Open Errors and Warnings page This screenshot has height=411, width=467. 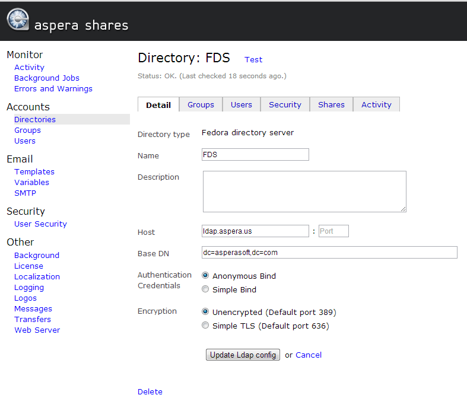pos(53,89)
